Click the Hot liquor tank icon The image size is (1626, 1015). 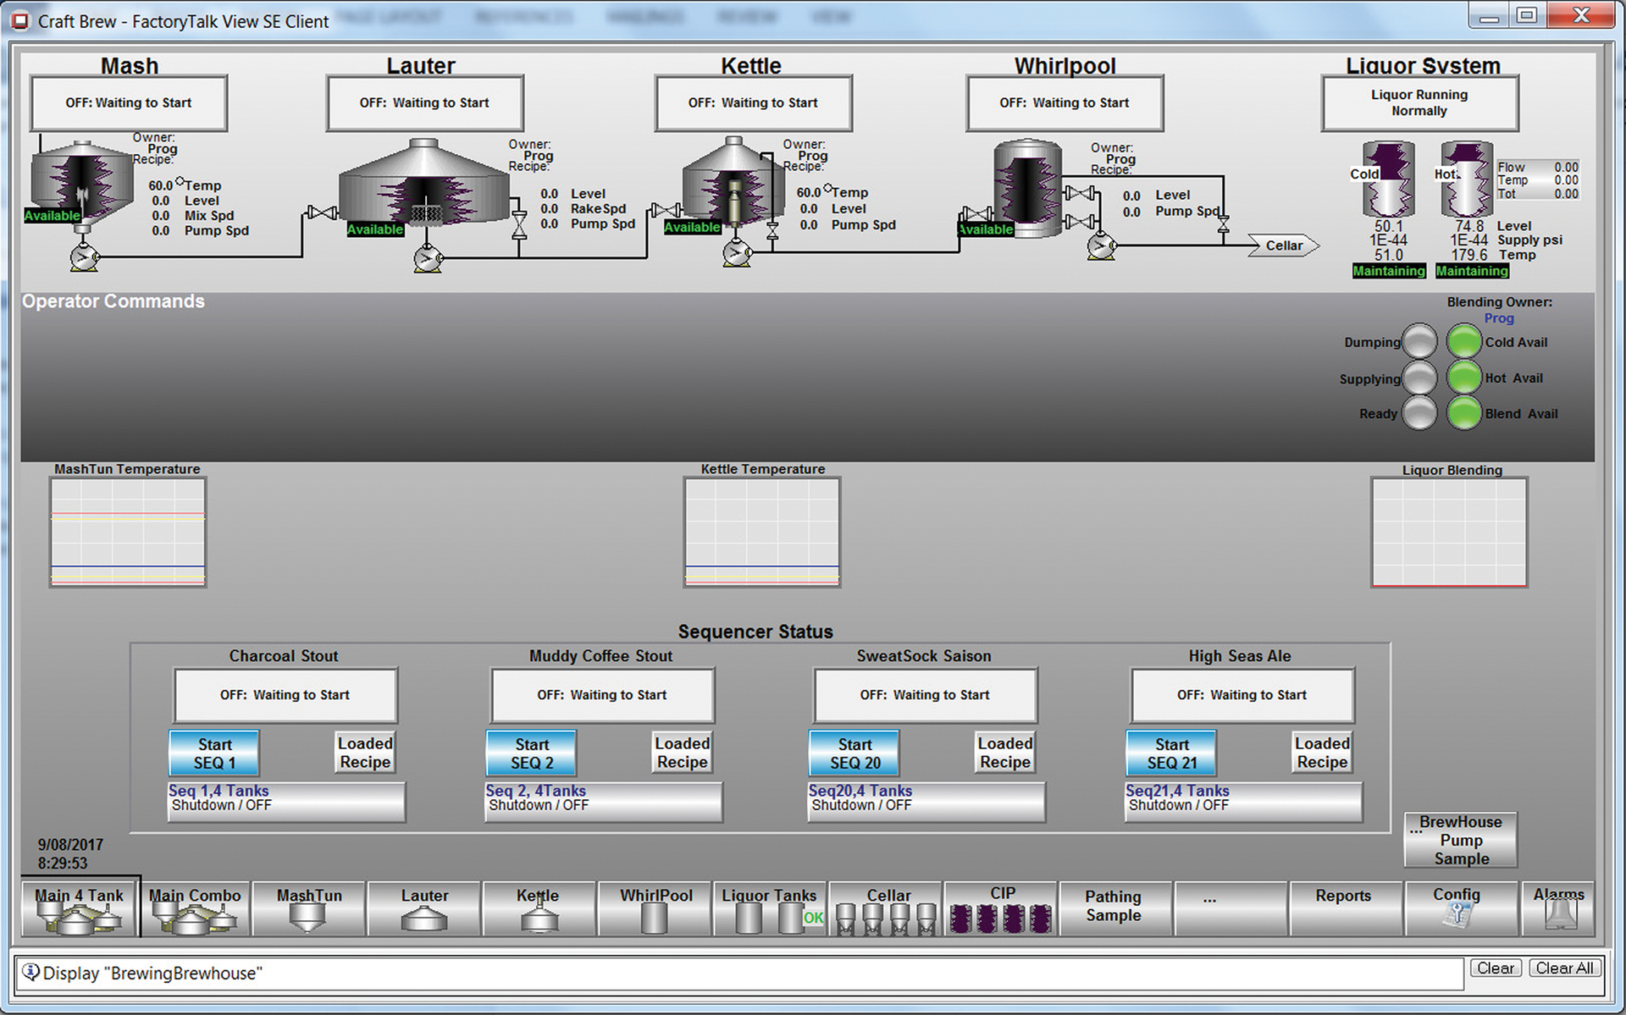(1467, 181)
